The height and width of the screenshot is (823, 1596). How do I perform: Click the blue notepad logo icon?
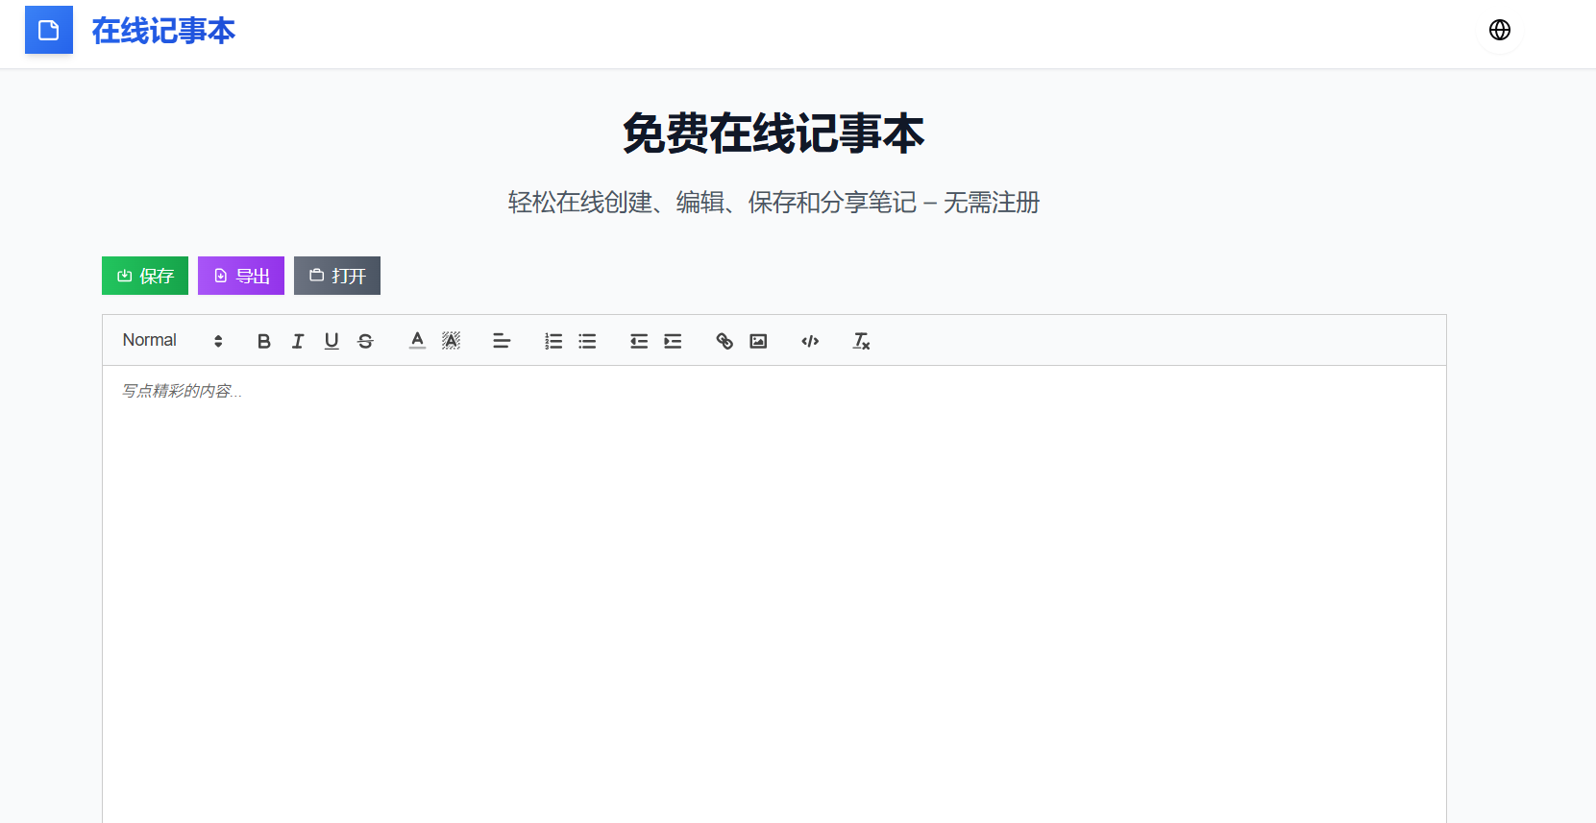pyautogui.click(x=49, y=30)
